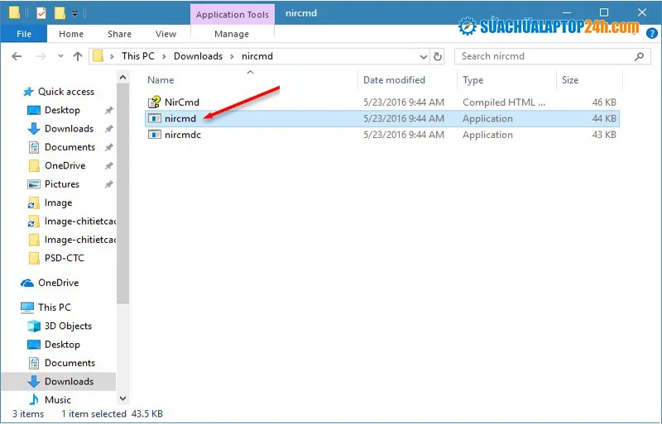Screen dimensions: 662x424
Task: Switch to the View ribbon tab
Action: tap(165, 34)
